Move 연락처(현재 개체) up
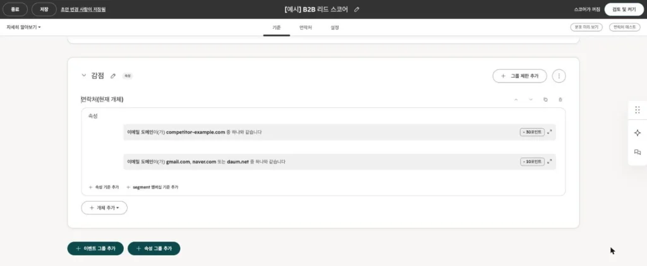 click(x=516, y=100)
